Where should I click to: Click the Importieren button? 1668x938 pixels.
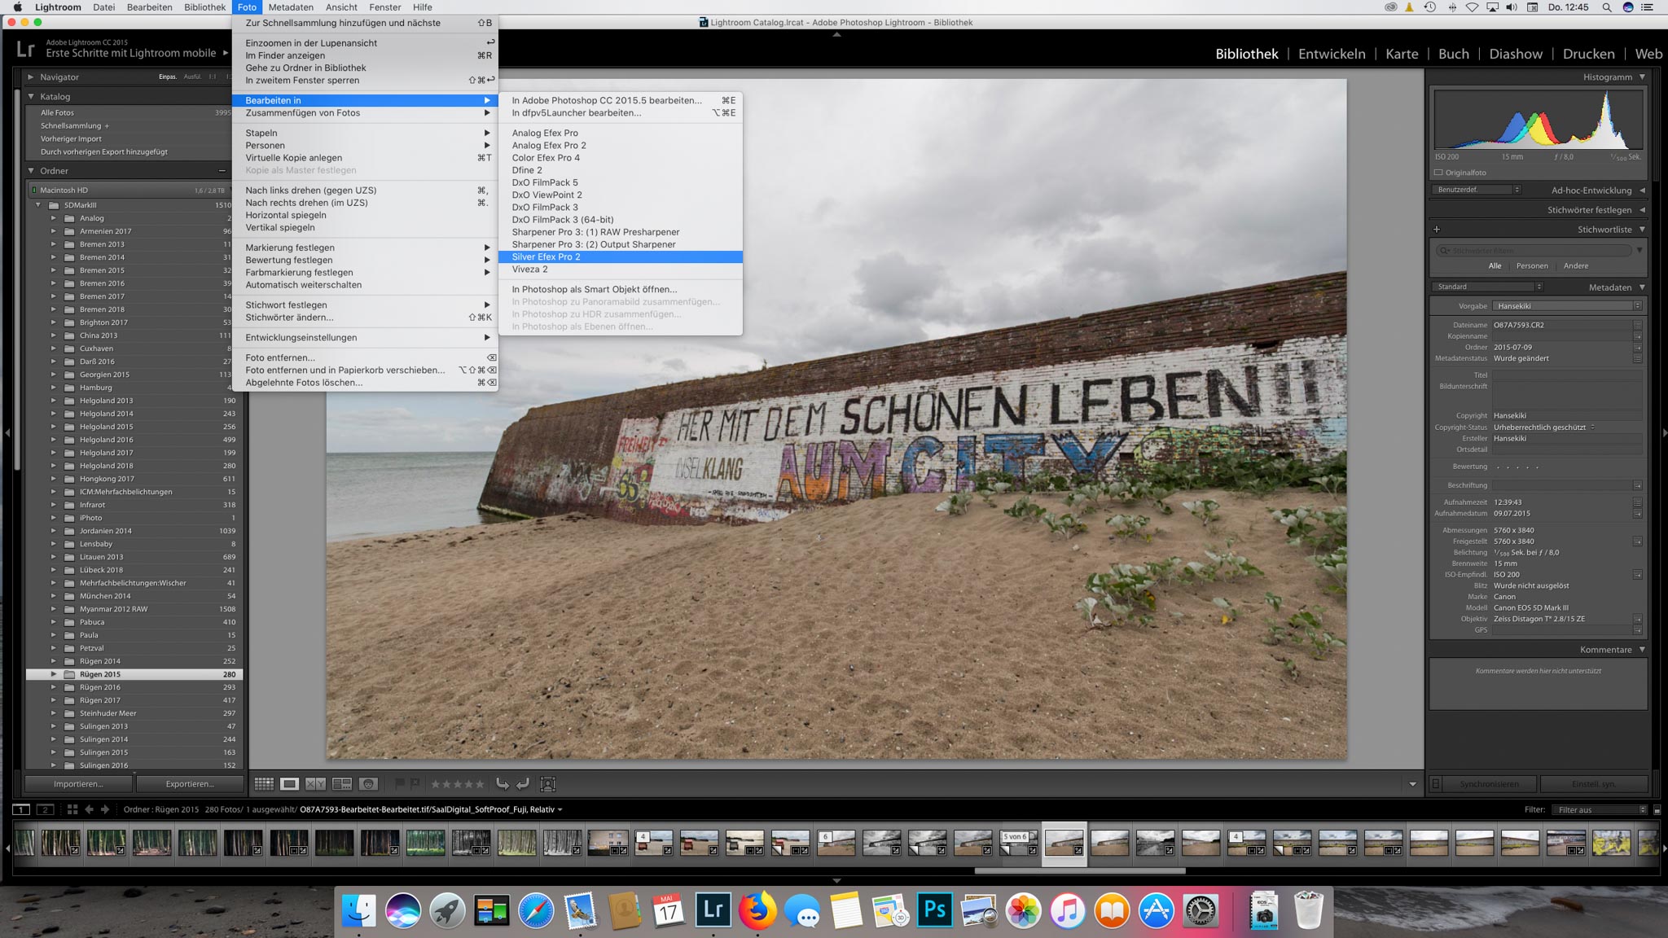pos(78,784)
